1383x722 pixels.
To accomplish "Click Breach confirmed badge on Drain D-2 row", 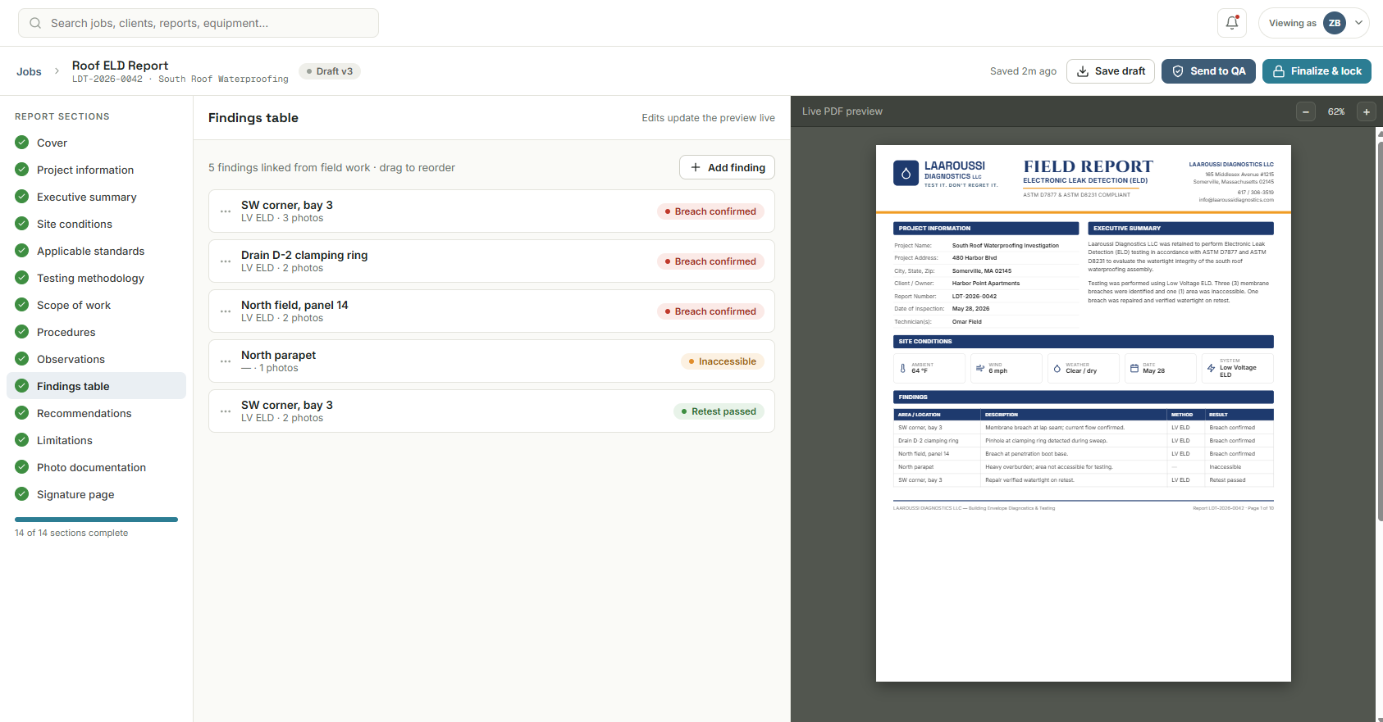I will click(710, 261).
